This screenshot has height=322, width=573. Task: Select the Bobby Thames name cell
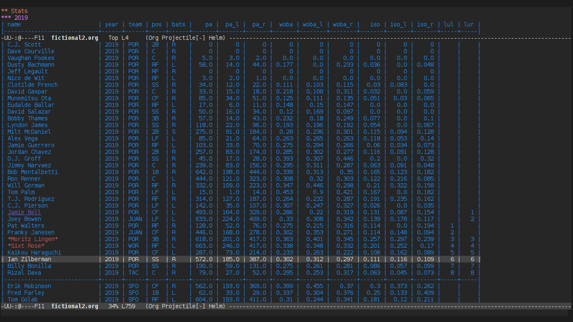[28, 118]
